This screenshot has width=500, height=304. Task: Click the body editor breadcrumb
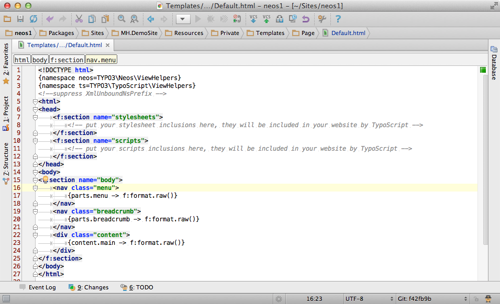[40, 60]
